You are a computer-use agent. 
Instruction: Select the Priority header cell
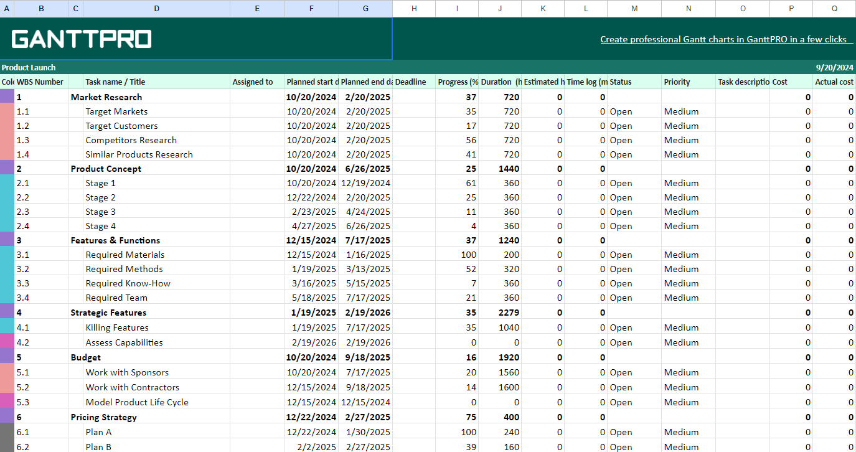click(x=689, y=82)
